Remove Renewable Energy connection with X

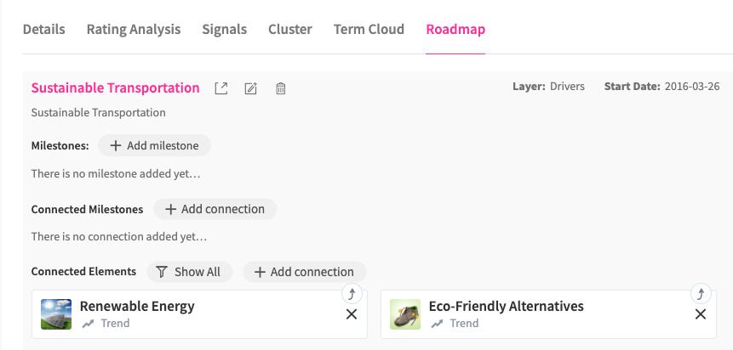[x=352, y=314]
